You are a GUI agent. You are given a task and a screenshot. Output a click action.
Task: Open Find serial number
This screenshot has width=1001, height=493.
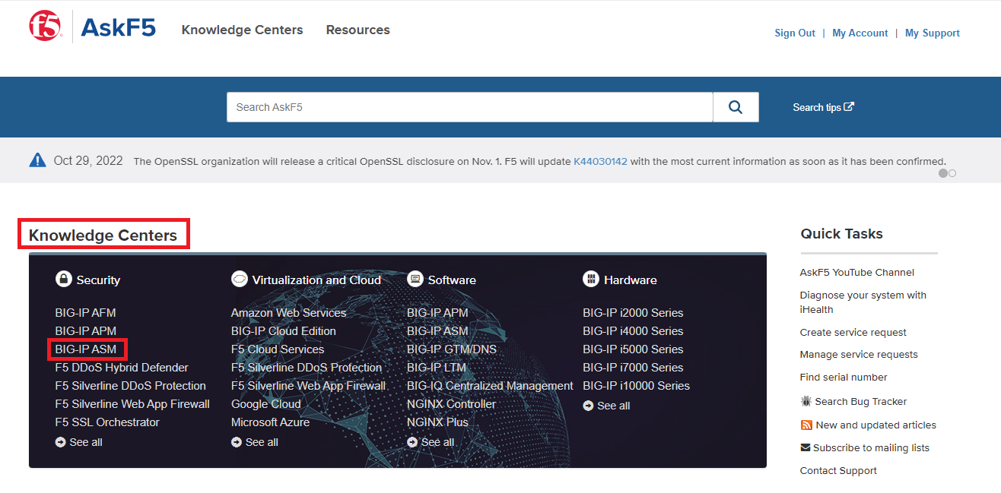(x=844, y=377)
